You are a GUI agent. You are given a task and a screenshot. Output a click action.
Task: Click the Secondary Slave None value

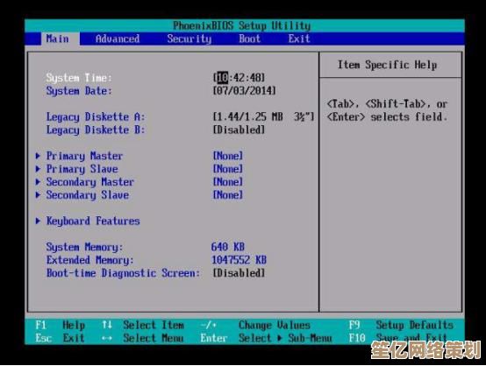tap(228, 194)
